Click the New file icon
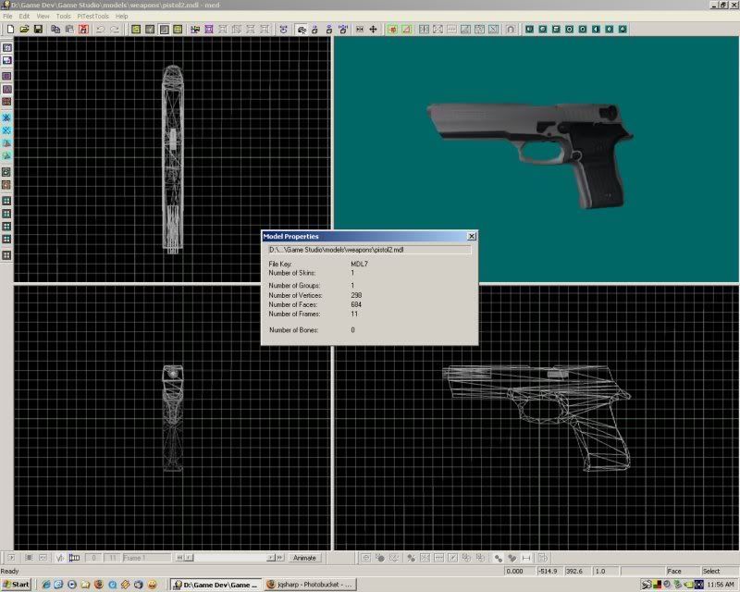This screenshot has height=592, width=740. pyautogui.click(x=9, y=30)
